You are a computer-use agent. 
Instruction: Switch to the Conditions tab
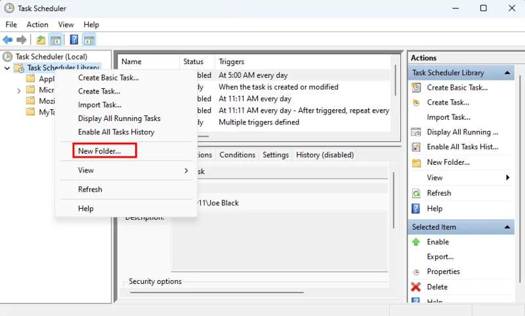point(237,155)
